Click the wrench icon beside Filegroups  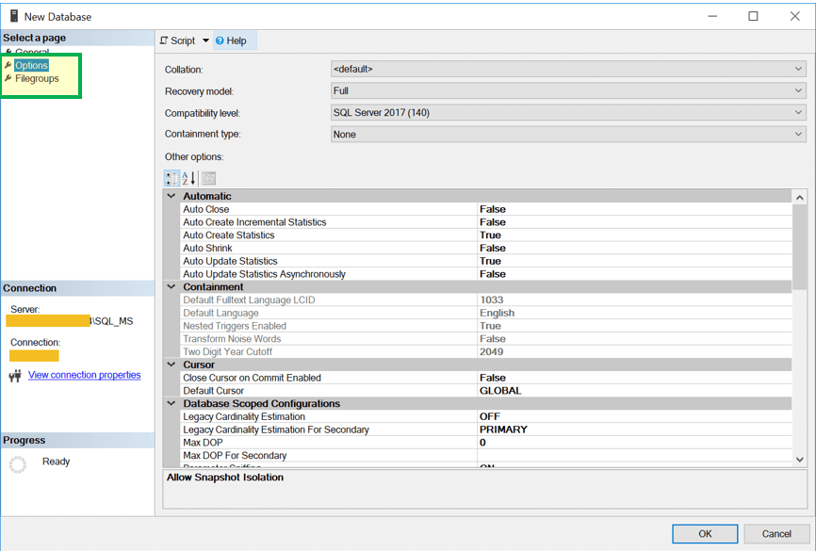[8, 79]
